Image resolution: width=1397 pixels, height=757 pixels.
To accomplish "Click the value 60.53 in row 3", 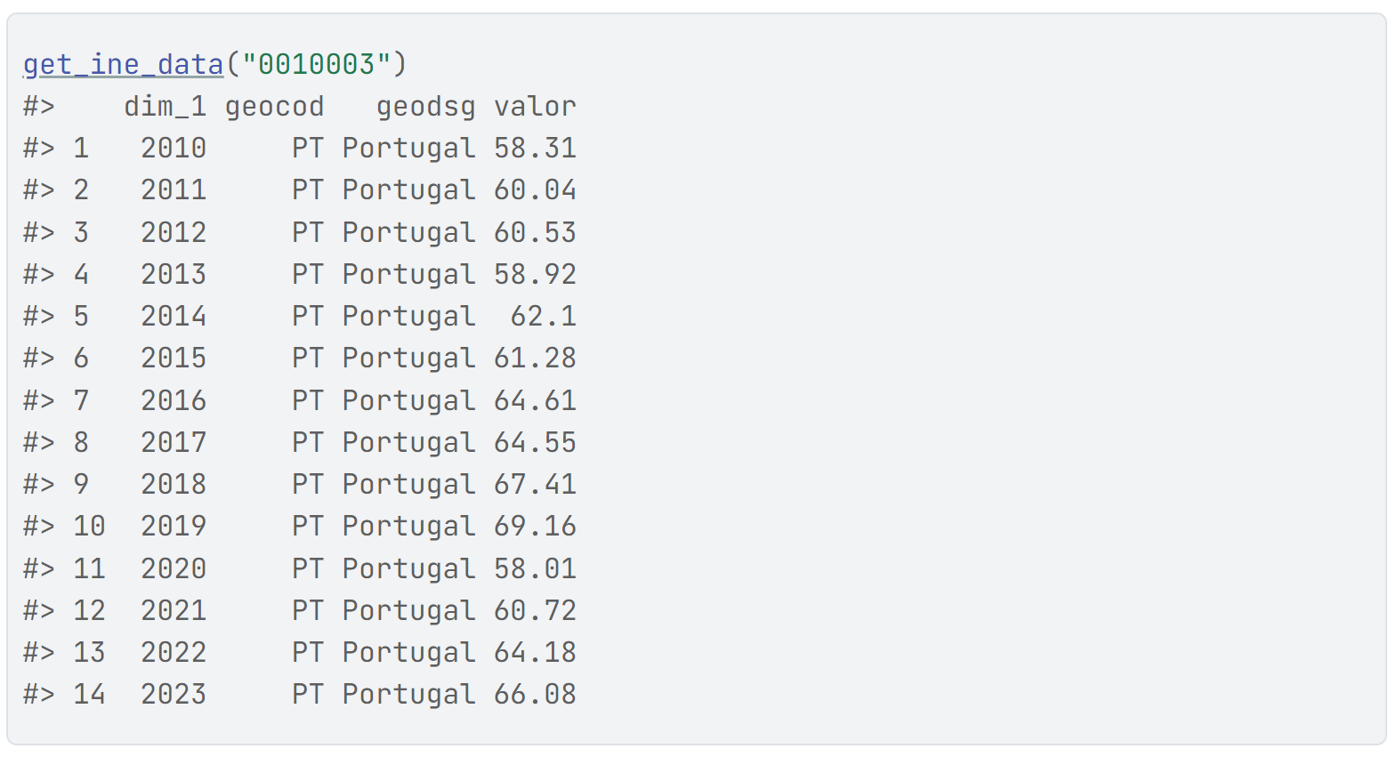I will [x=536, y=232].
